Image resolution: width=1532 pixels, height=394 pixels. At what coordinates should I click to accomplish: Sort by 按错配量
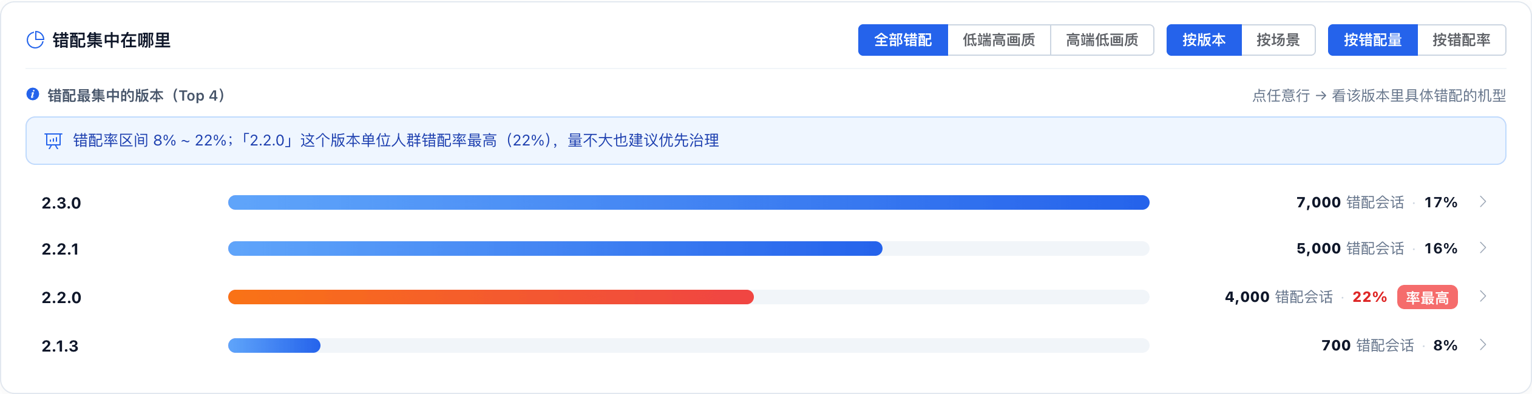[1372, 40]
